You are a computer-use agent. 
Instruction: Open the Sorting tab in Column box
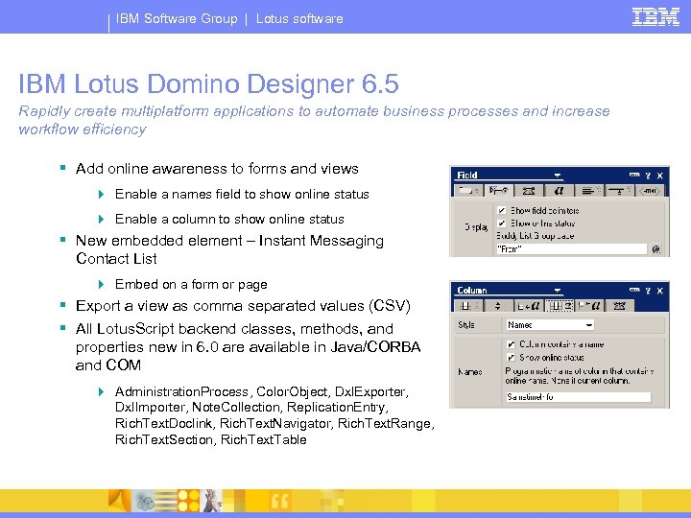[498, 306]
